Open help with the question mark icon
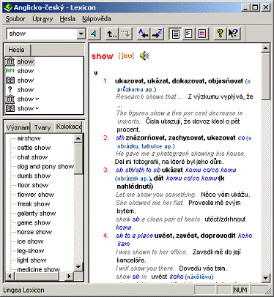 [220, 34]
